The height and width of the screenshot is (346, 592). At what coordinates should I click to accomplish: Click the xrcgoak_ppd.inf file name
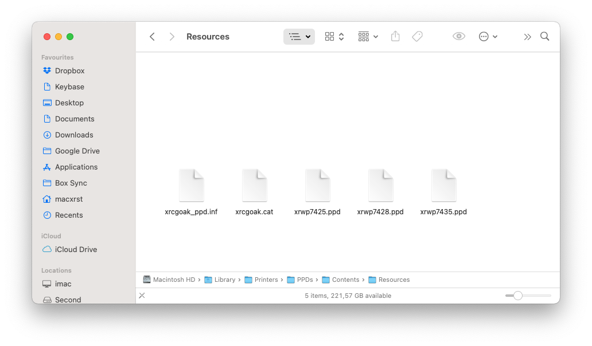click(191, 212)
